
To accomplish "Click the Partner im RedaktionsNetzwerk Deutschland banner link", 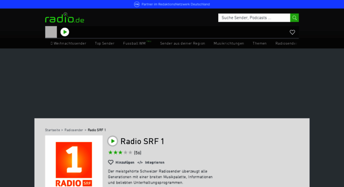I will point(175,4).
